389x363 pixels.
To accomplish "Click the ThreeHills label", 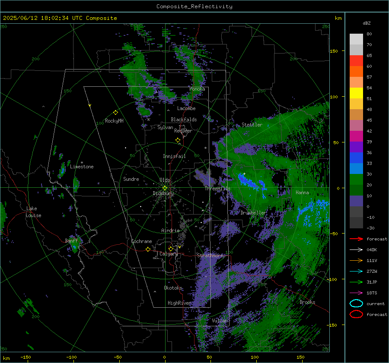I will (217, 189).
